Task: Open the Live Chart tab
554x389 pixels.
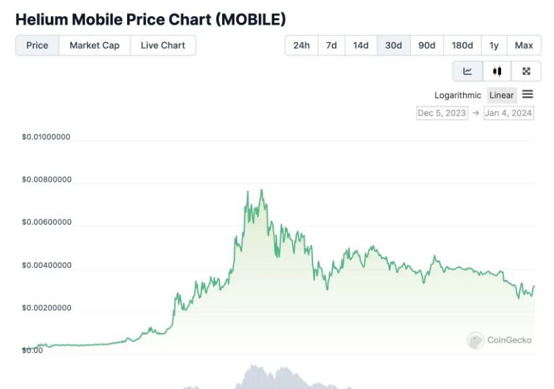Action: [x=163, y=45]
